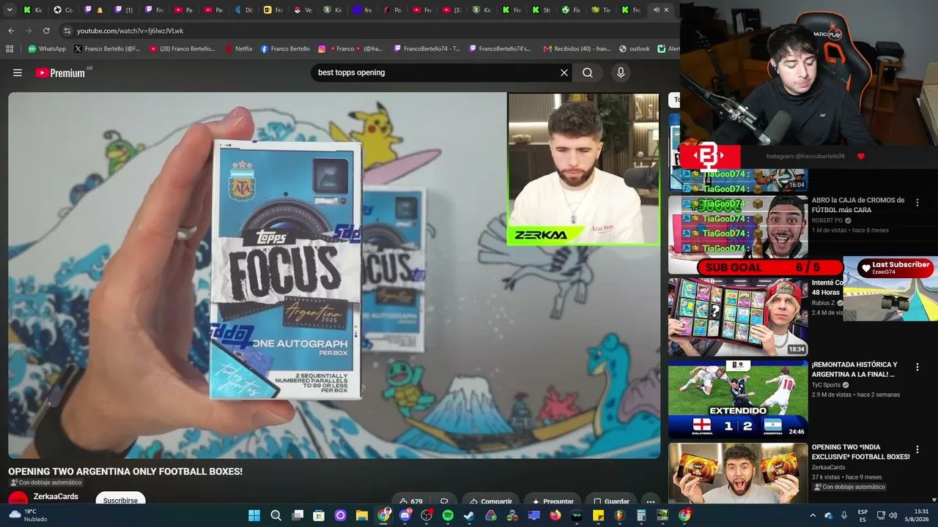Open the 'FrancoBertello74 - T...' Twitch bookmark

(x=427, y=49)
